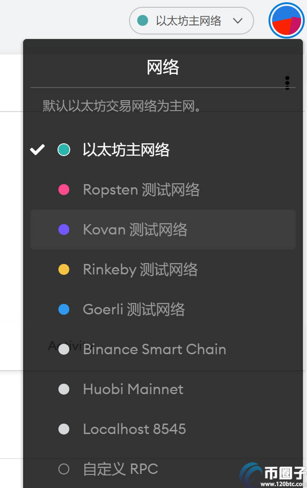Choose Kovan 测试网络 from the list
307x488 pixels.
135,229
